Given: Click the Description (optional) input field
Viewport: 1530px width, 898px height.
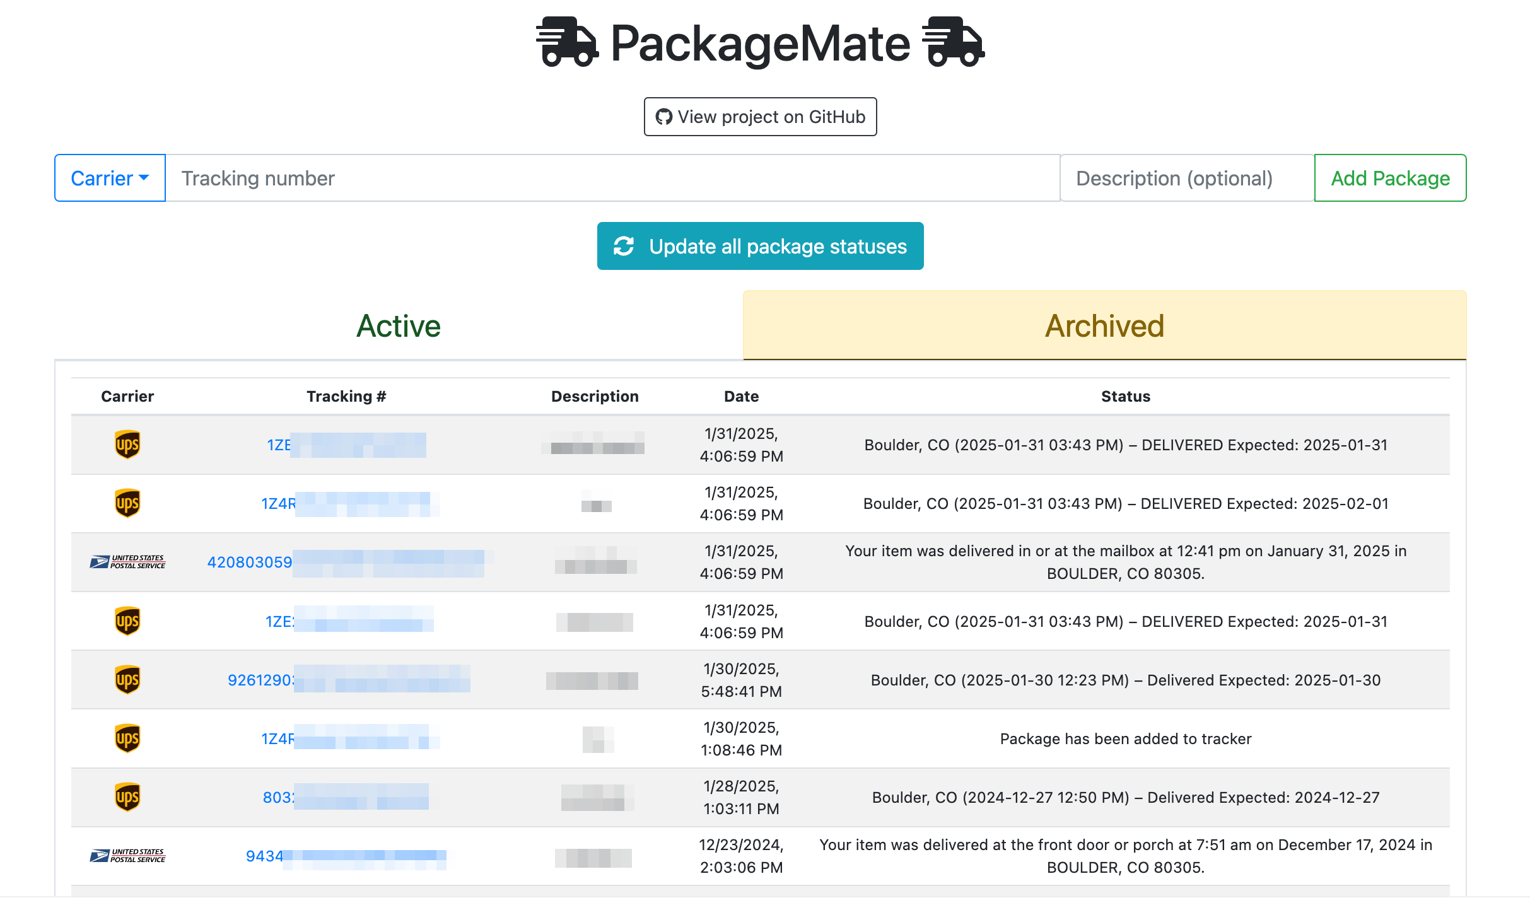Looking at the screenshot, I should click(x=1174, y=178).
